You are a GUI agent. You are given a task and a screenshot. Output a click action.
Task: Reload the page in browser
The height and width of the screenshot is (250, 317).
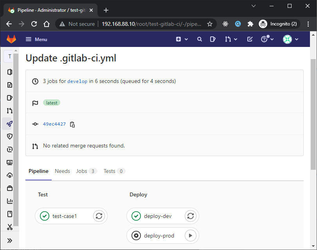34,24
